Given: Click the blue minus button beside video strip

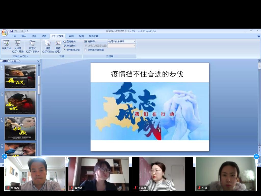Looking at the screenshot, I should (256, 156).
